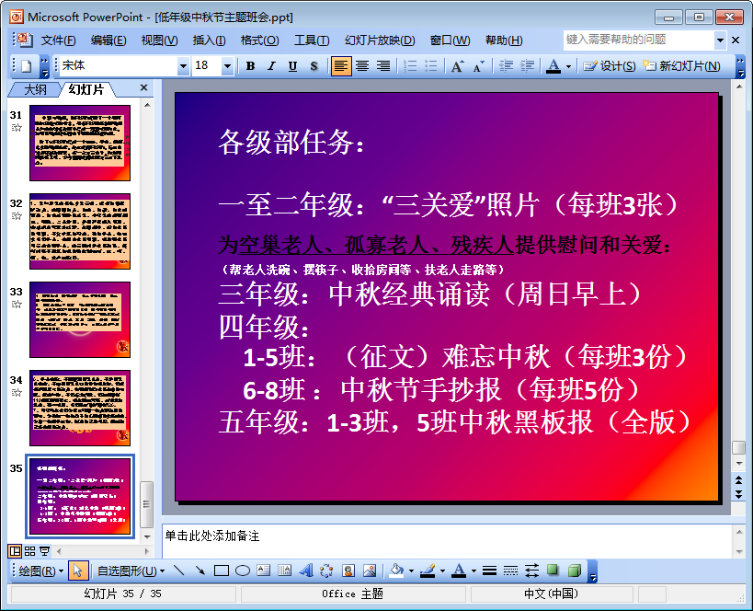Viewport: 753px width, 611px height.
Task: Open the help question dropdown arrow
Action: [x=720, y=40]
